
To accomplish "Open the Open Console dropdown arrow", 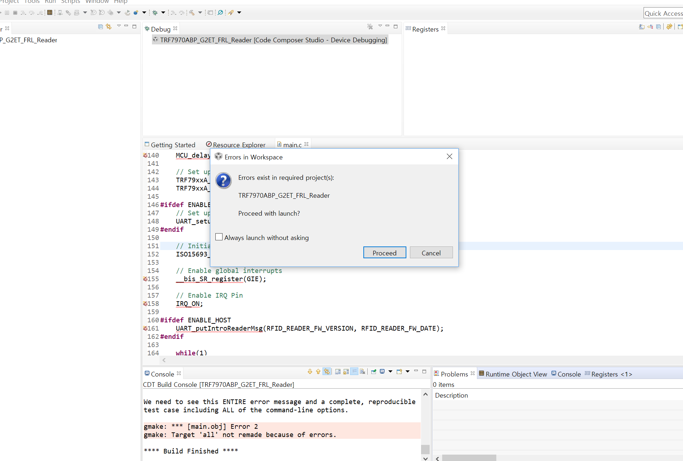I will point(407,371).
